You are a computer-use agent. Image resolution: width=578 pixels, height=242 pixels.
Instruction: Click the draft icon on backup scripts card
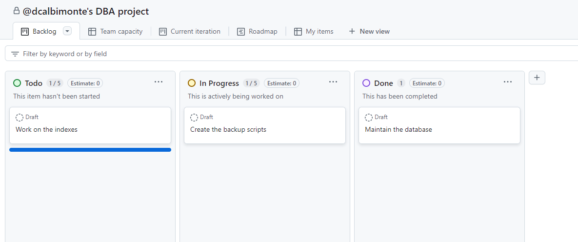pos(194,118)
